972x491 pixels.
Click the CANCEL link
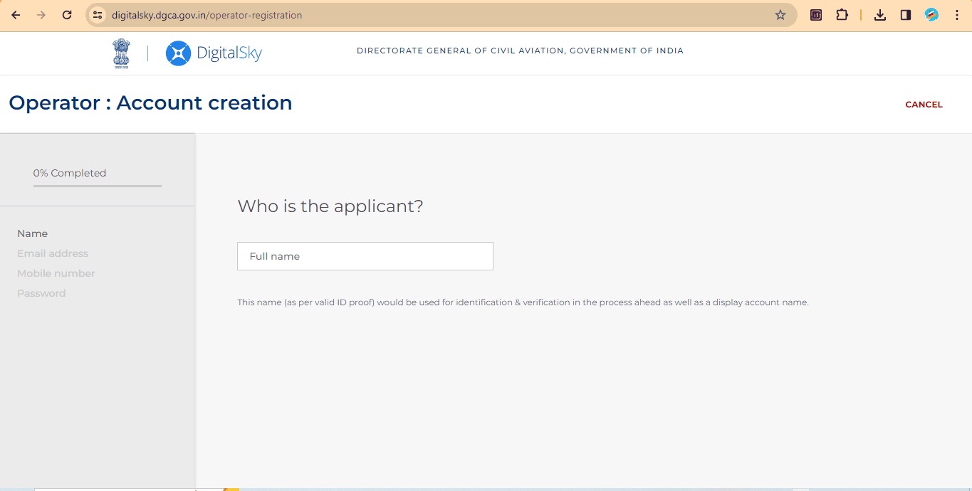(924, 104)
